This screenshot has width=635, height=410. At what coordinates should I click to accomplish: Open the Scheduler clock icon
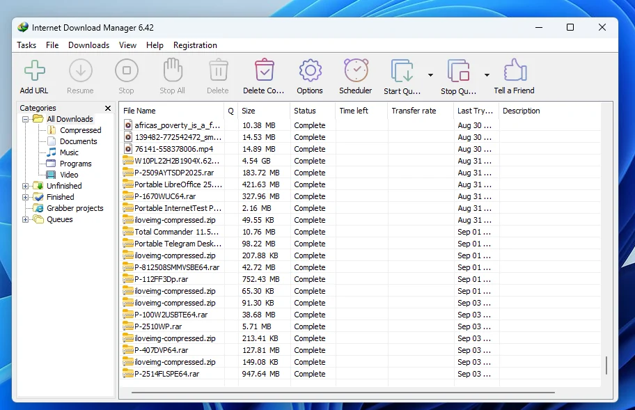tap(356, 70)
